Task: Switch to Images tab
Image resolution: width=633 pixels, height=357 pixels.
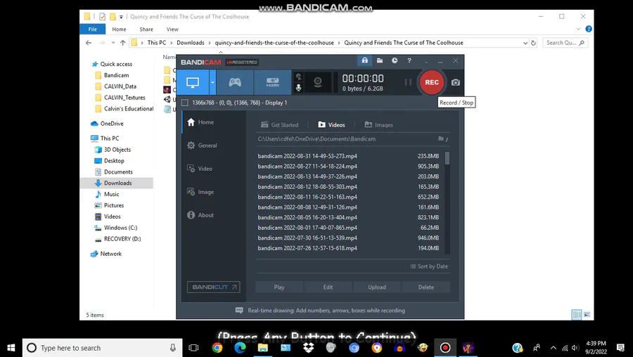Action: point(378,124)
